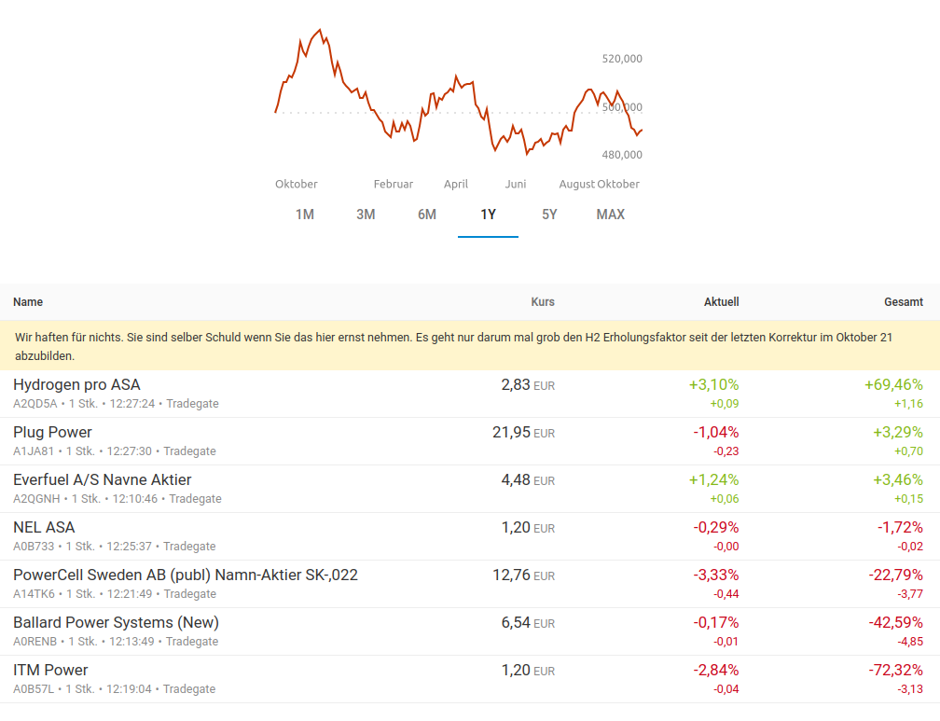Open Everfuel A/S Navne Aktier
Viewport: 940px width, 721px height.
[102, 479]
